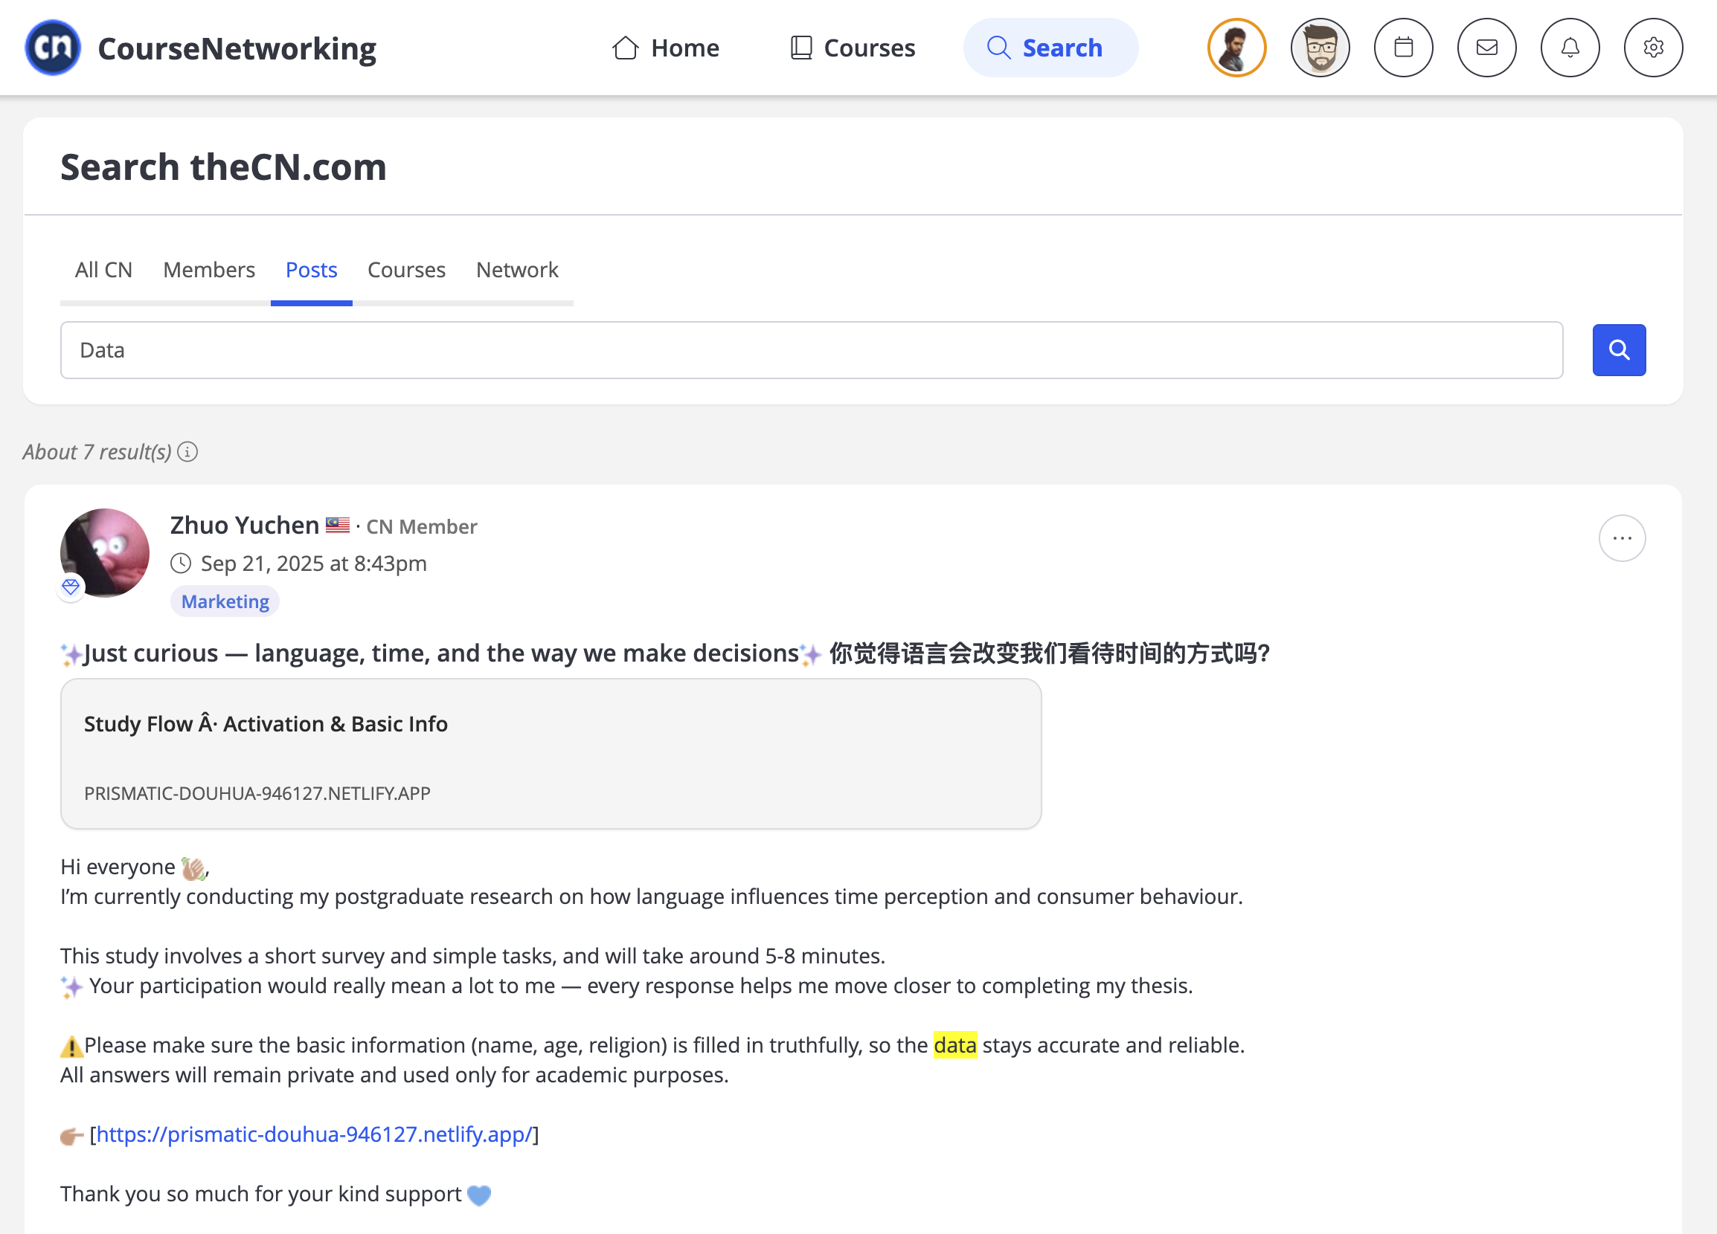Open the Study Flow link preview card
Image resolution: width=1717 pixels, height=1234 pixels.
pos(551,754)
